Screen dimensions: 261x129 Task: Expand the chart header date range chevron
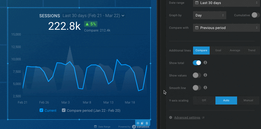pyautogui.click(x=123, y=16)
